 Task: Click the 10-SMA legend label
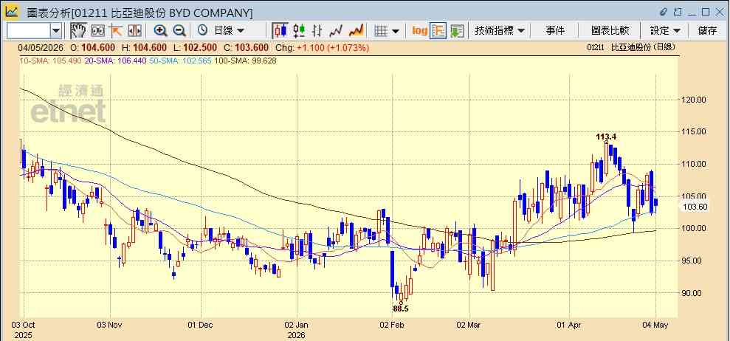point(51,61)
